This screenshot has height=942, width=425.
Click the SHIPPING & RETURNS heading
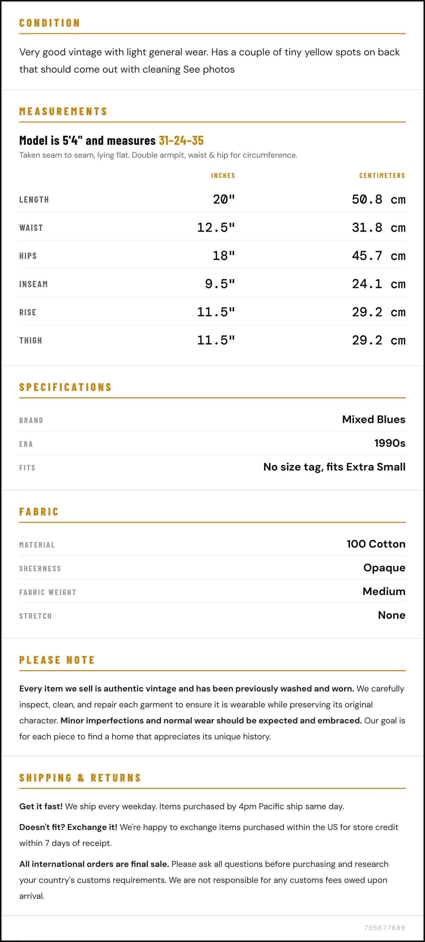[80, 777]
